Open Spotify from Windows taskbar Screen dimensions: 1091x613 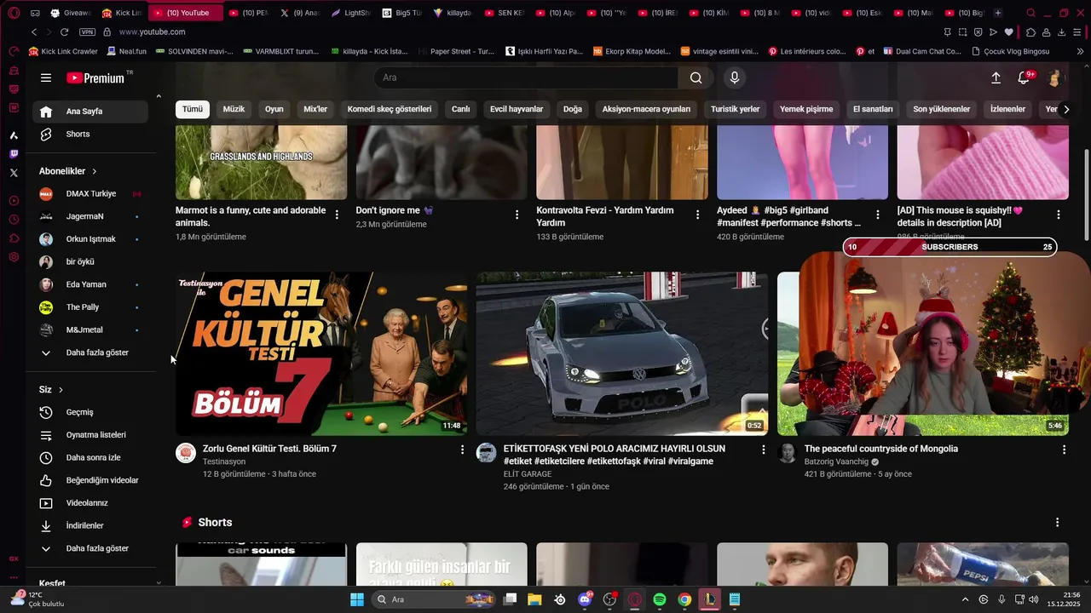tap(660, 599)
